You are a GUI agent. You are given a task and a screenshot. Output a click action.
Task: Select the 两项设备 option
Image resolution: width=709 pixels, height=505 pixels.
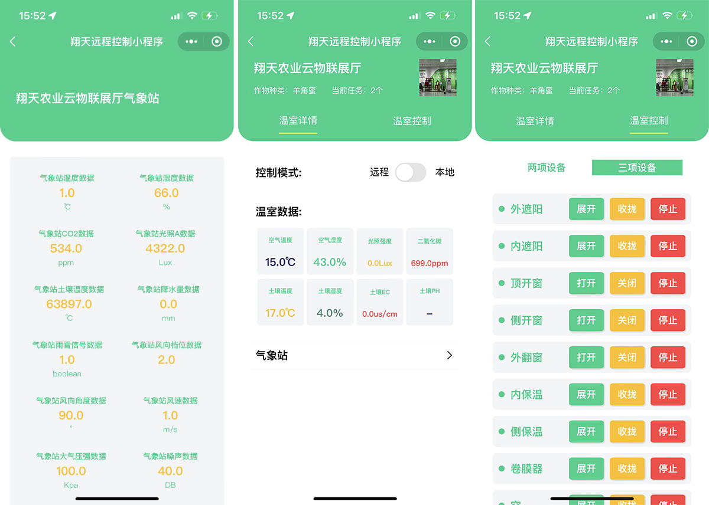point(546,168)
